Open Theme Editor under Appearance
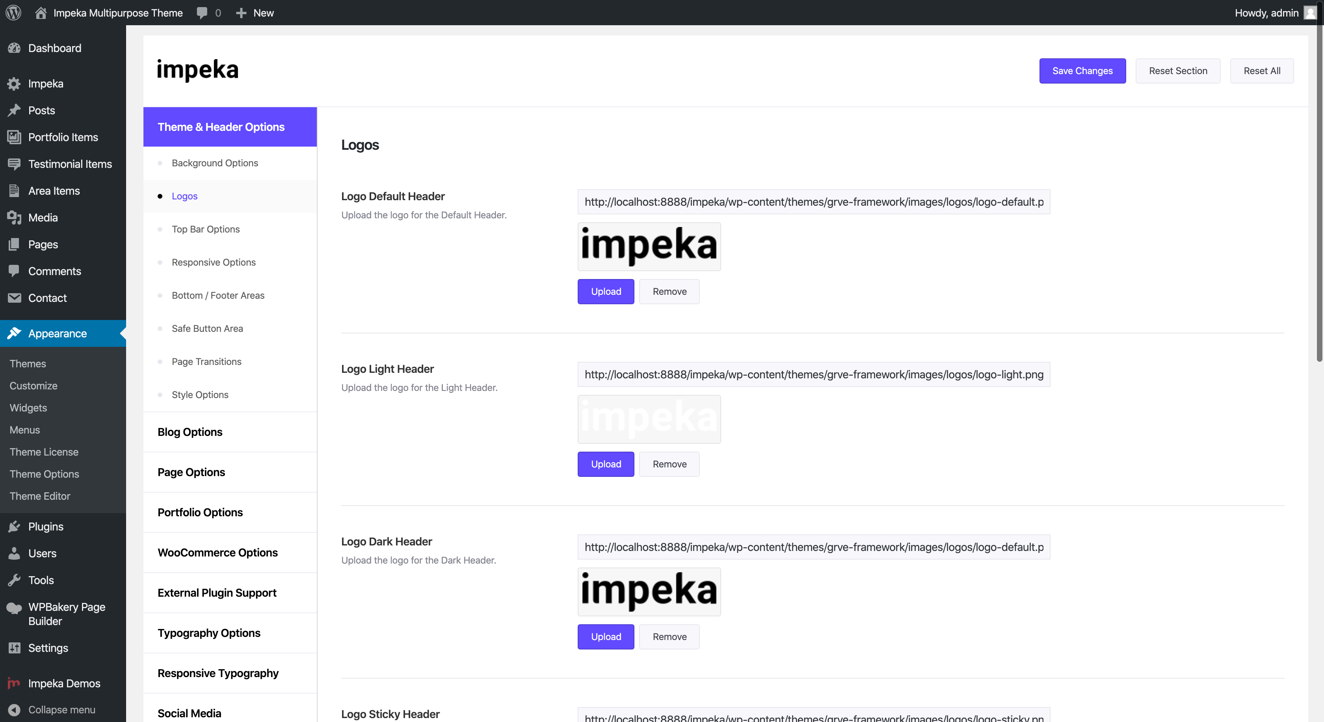 (39, 496)
